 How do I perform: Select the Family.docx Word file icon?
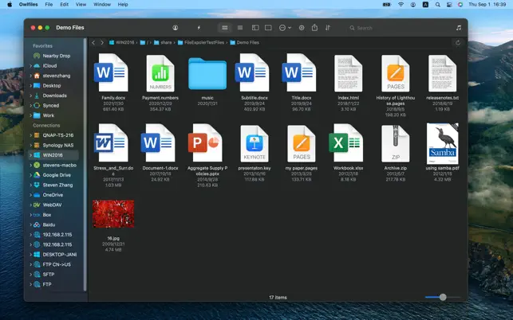(112, 72)
